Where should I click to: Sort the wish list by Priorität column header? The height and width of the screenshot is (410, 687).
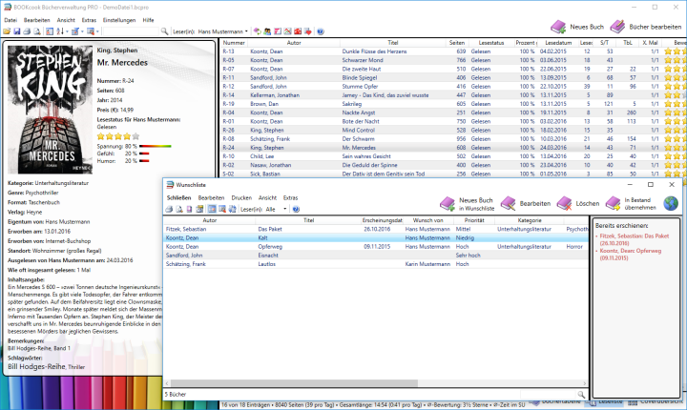(x=473, y=220)
